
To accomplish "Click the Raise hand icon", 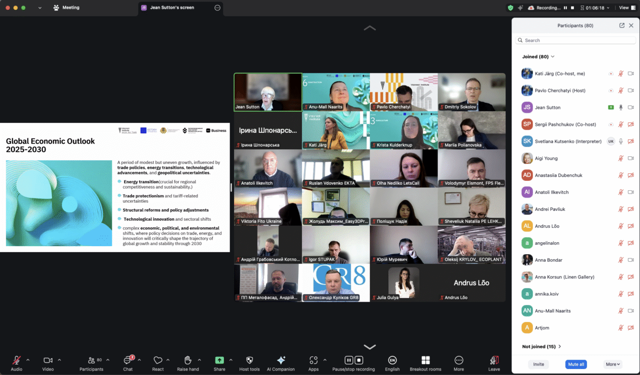I will coord(188,361).
